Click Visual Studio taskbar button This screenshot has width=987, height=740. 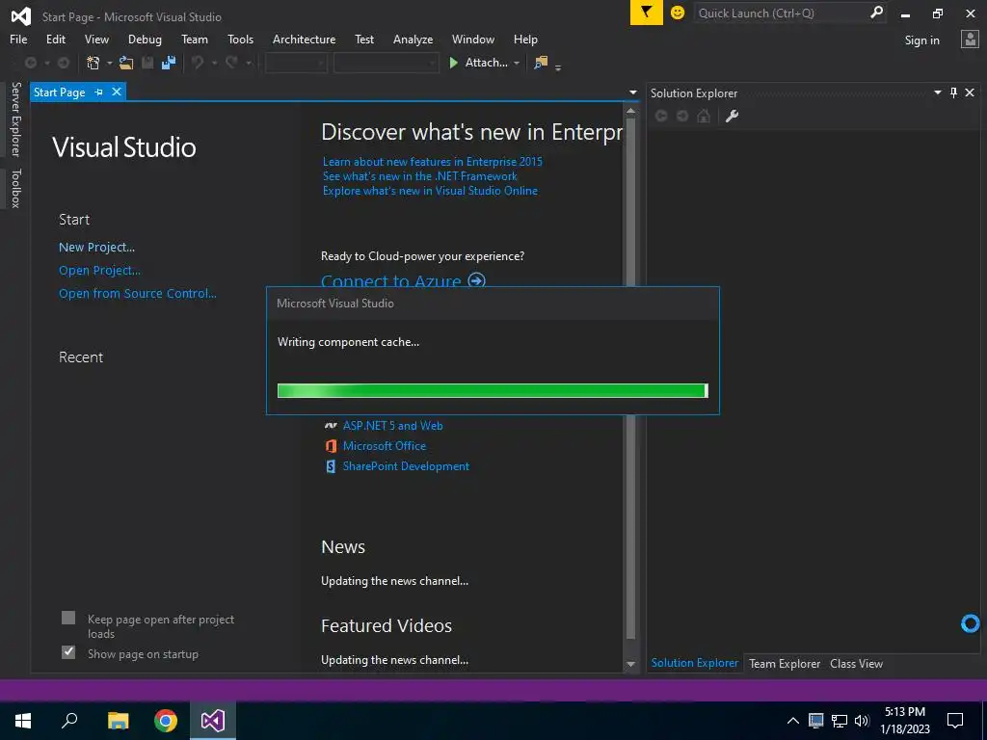pos(213,721)
